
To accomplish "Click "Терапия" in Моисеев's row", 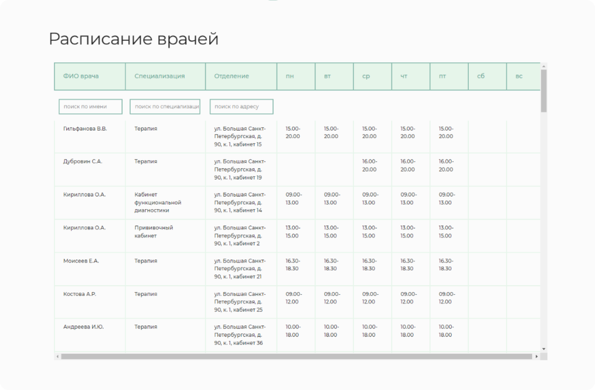I will point(146,261).
